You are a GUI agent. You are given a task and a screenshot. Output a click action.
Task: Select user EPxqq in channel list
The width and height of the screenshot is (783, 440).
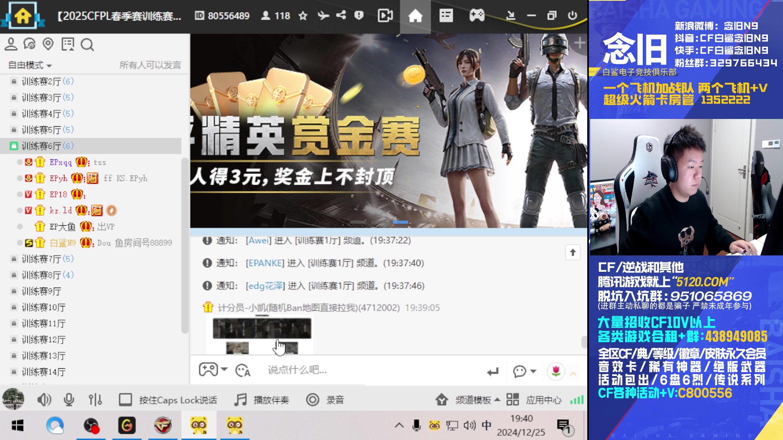coord(60,162)
